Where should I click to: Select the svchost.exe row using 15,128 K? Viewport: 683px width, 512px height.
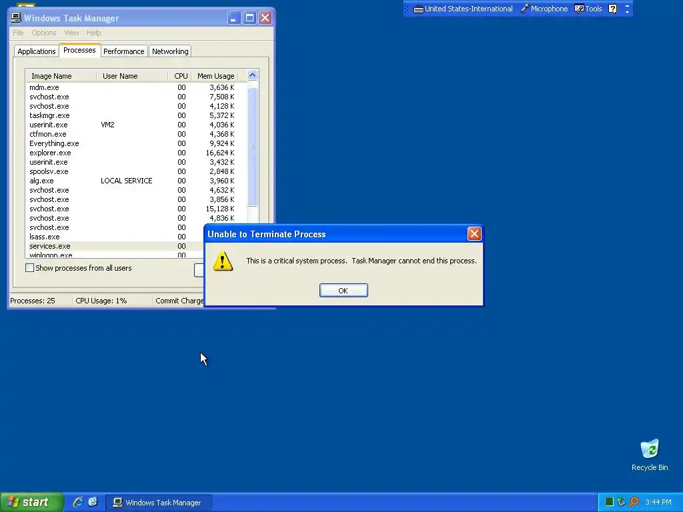coord(136,209)
